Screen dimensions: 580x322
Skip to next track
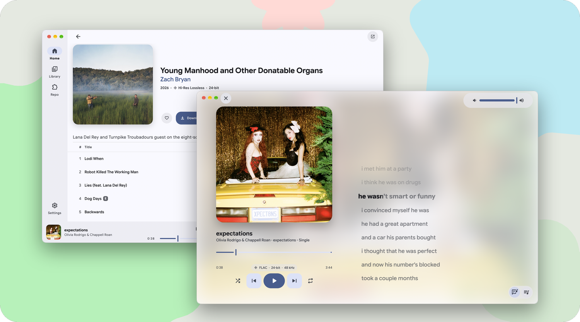point(294,281)
